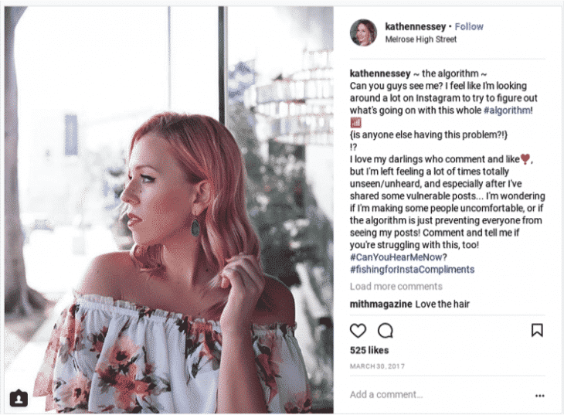Expand Load more comments

pyautogui.click(x=396, y=287)
